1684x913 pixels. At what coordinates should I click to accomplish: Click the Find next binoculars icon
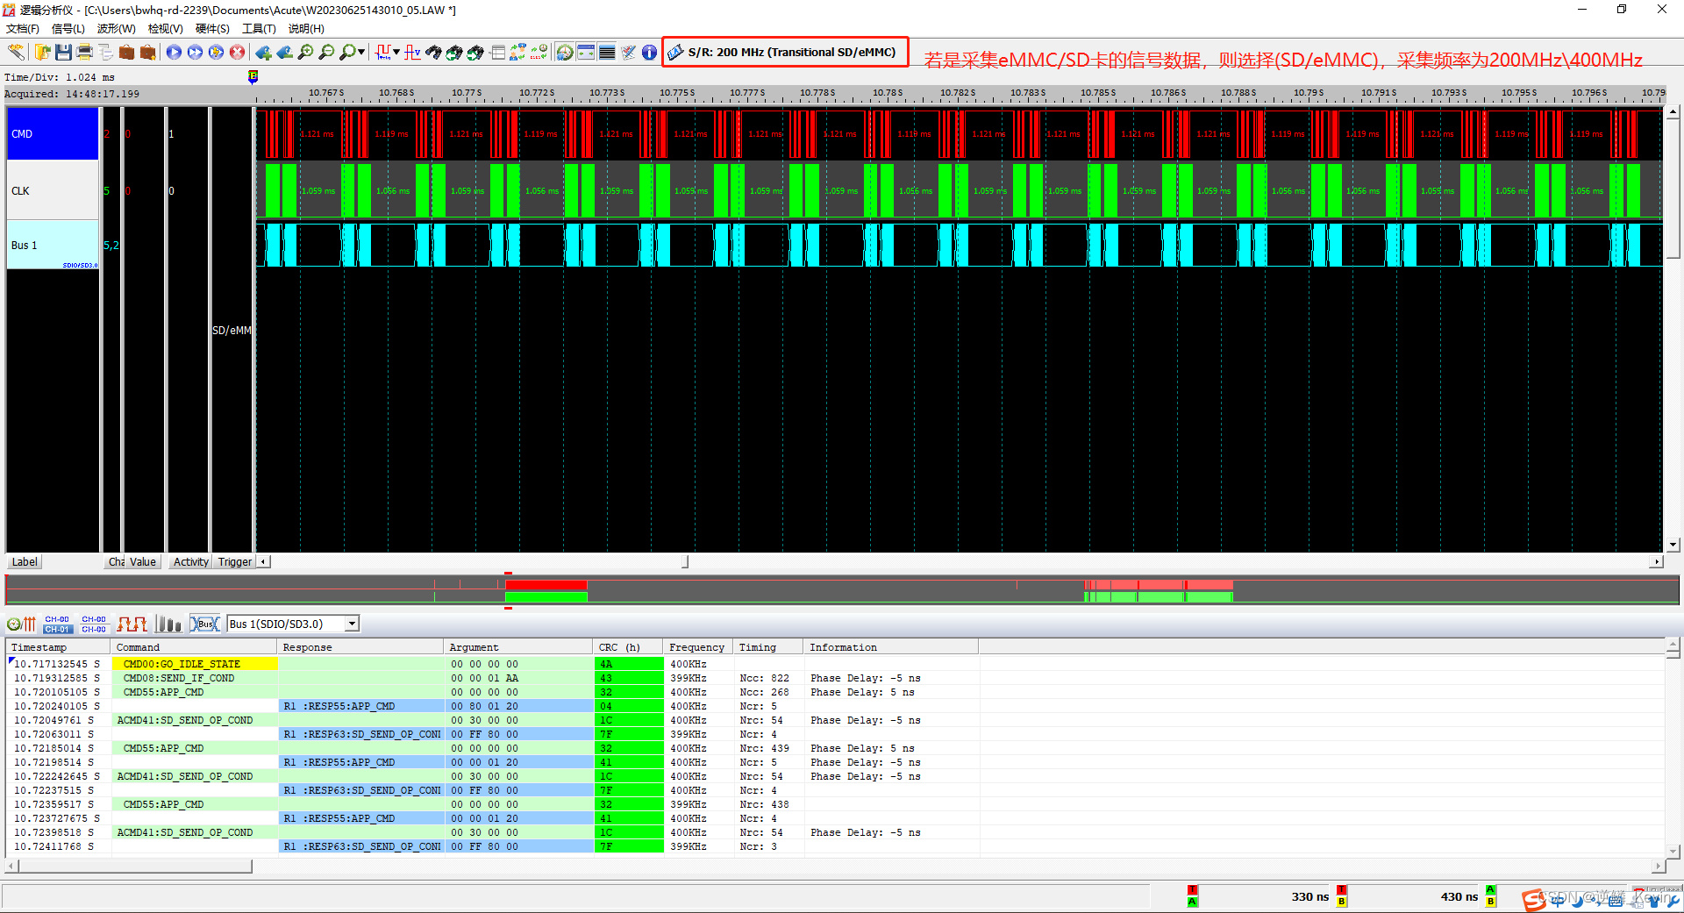tap(475, 53)
